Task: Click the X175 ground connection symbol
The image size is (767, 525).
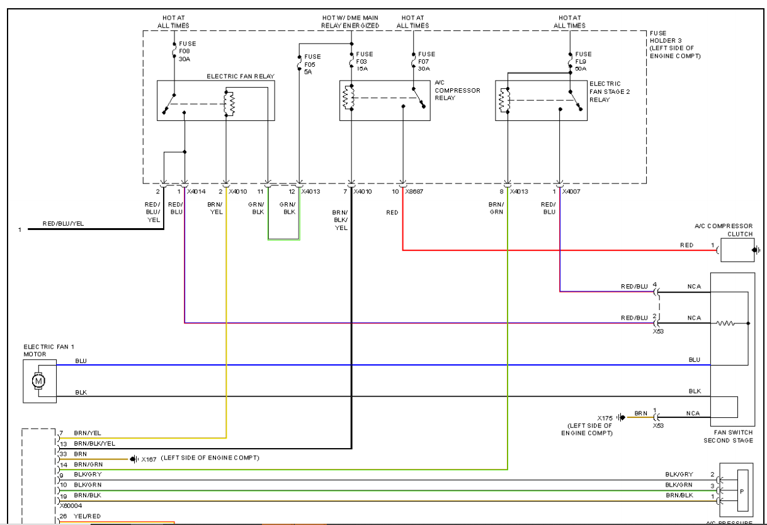Action: tap(622, 417)
